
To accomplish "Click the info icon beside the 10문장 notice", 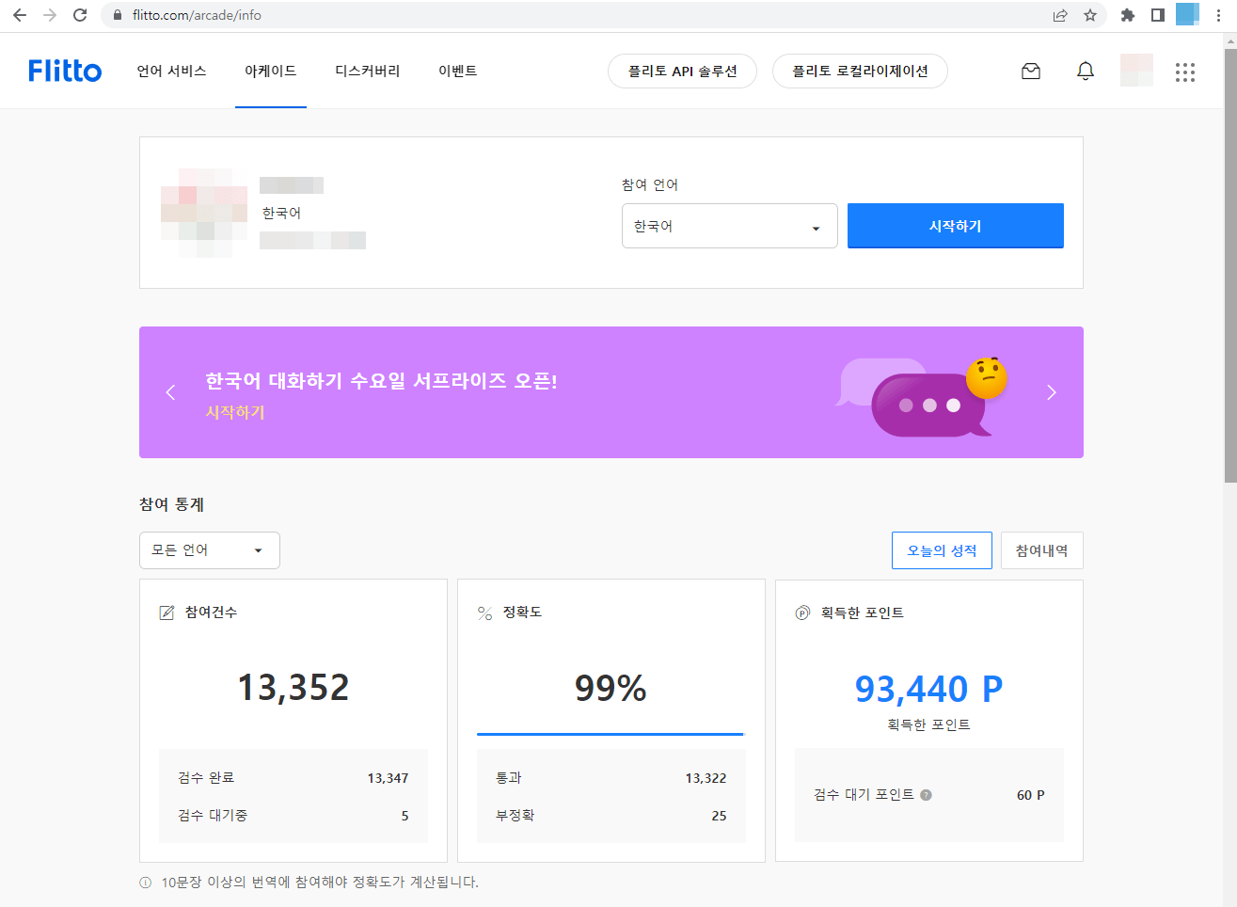I will [x=144, y=883].
